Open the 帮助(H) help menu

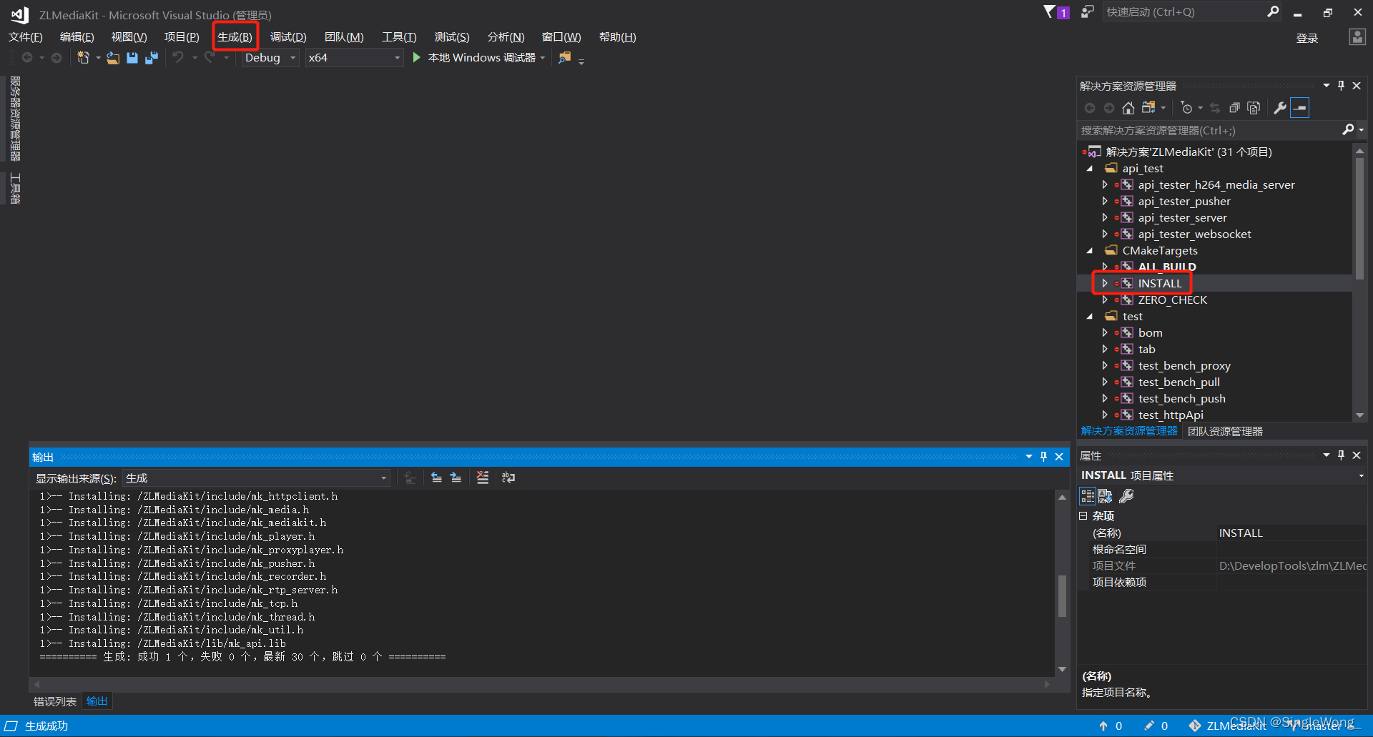[x=617, y=37]
